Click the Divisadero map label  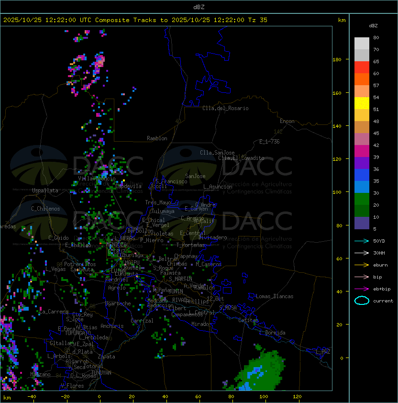(x=213, y=237)
